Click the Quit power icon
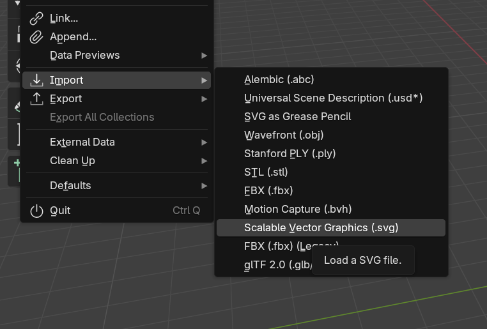Image resolution: width=487 pixels, height=329 pixels. [x=37, y=211]
